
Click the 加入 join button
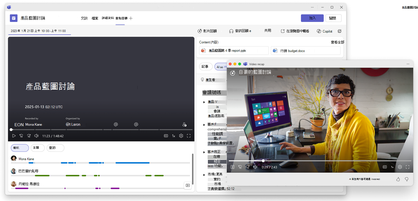[312, 18]
